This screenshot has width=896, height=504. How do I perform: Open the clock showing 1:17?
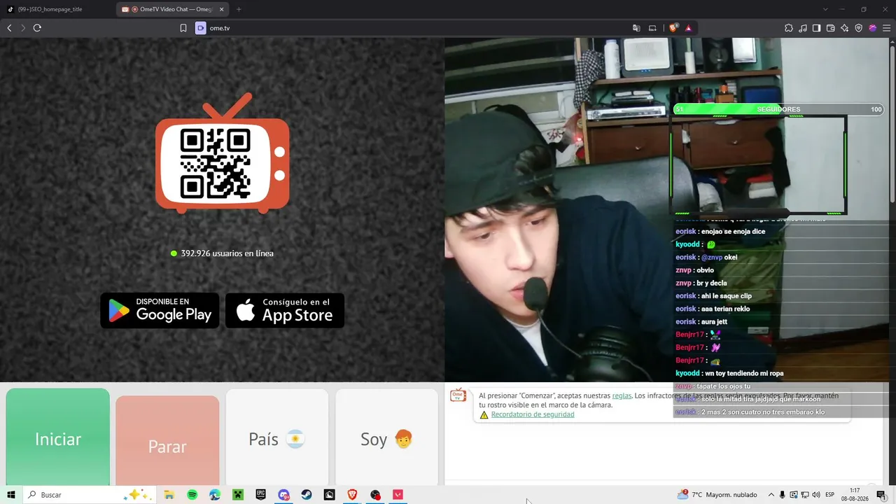click(855, 495)
